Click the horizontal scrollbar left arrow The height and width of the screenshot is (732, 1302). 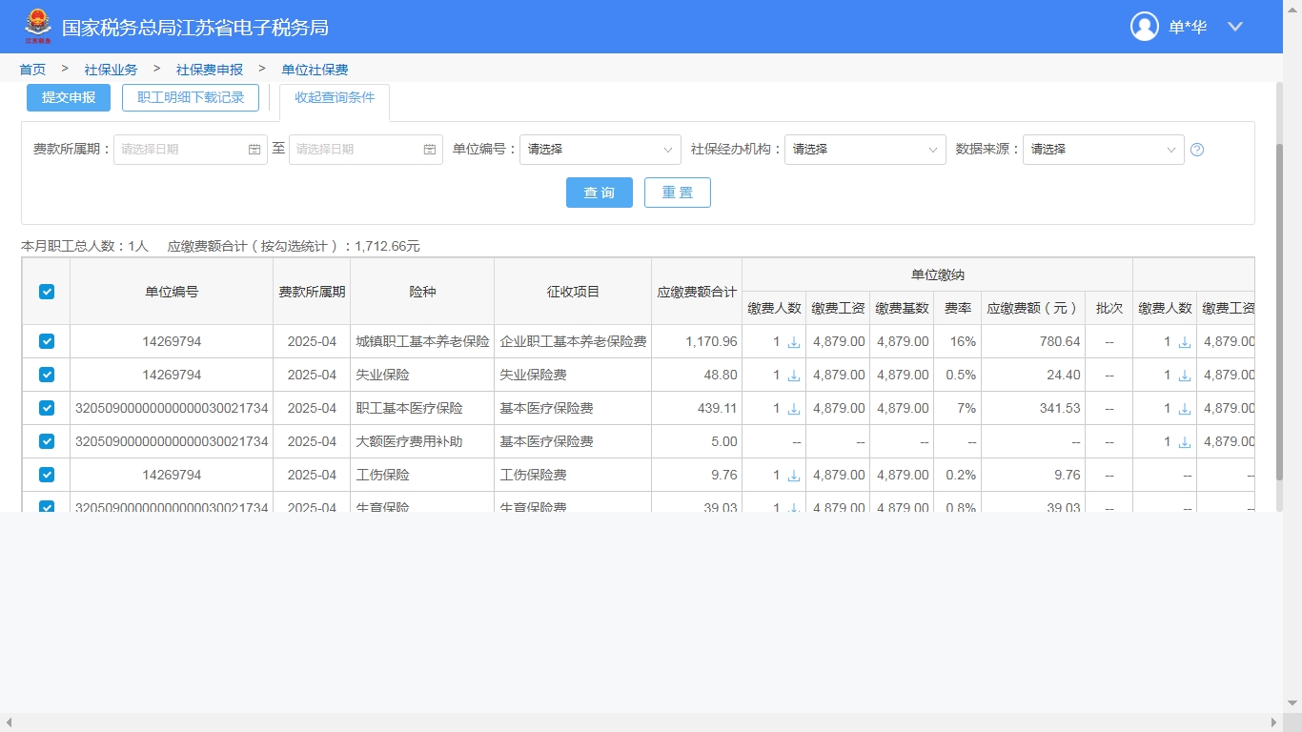click(8, 722)
